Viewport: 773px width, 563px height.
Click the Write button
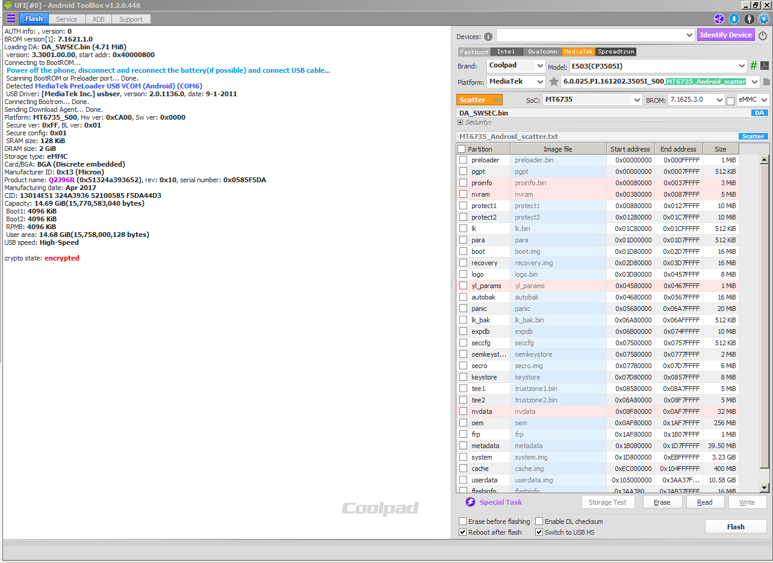747,502
